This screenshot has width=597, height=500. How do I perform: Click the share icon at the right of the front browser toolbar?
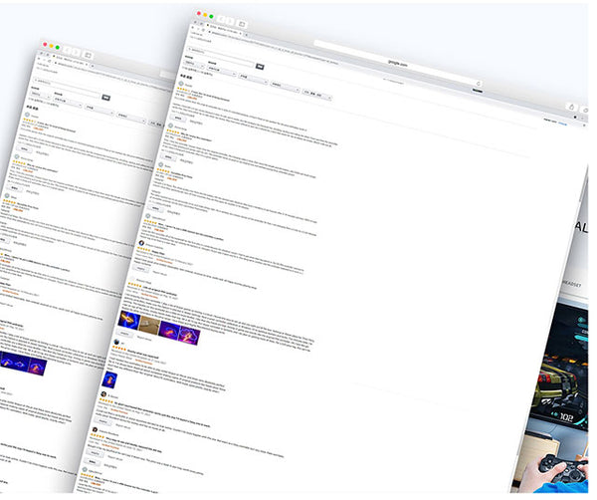(571, 107)
